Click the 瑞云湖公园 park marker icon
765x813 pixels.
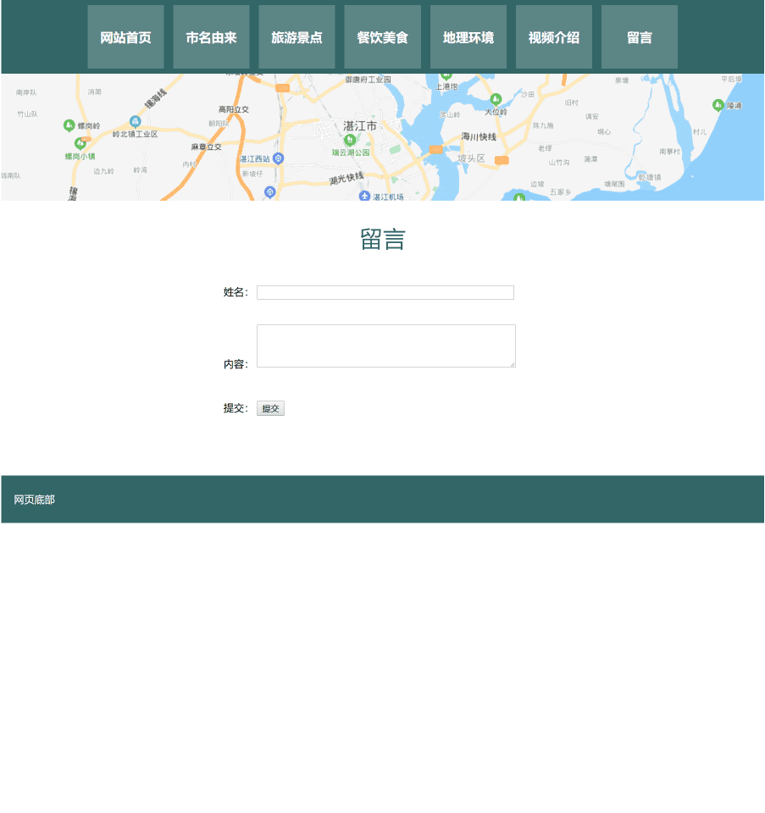tap(350, 140)
